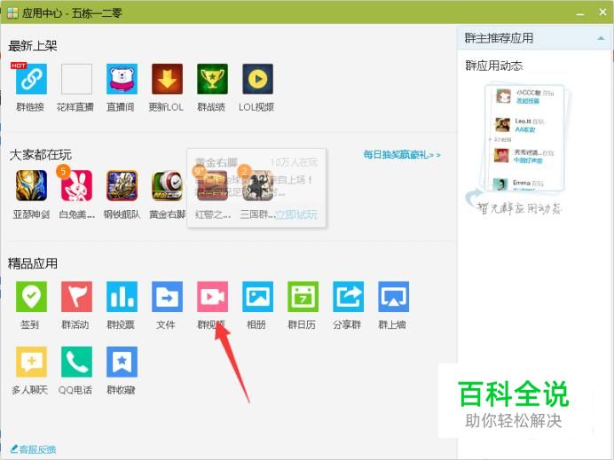Close the 应用中心 window
614x460 pixels.
tap(602, 12)
